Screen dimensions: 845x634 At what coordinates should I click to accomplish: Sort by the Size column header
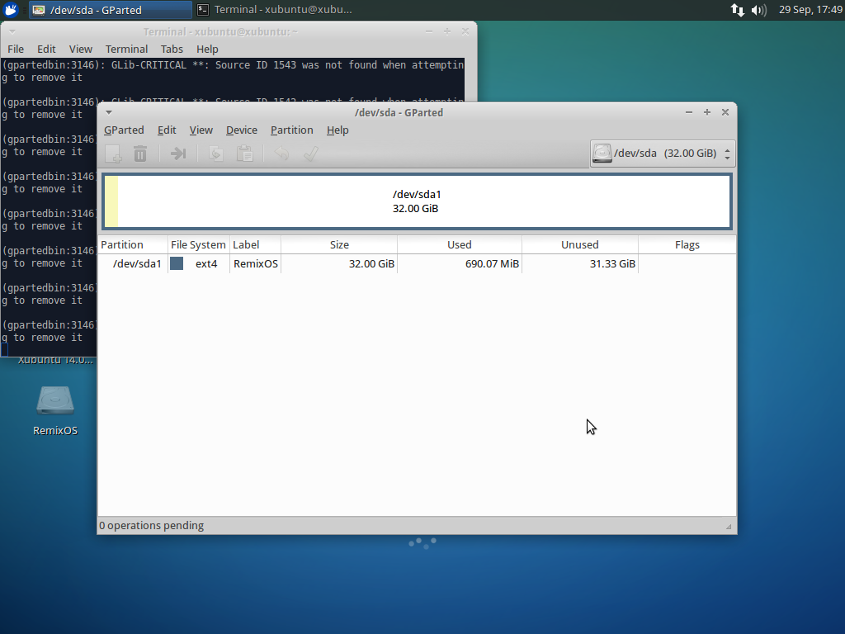(x=339, y=245)
